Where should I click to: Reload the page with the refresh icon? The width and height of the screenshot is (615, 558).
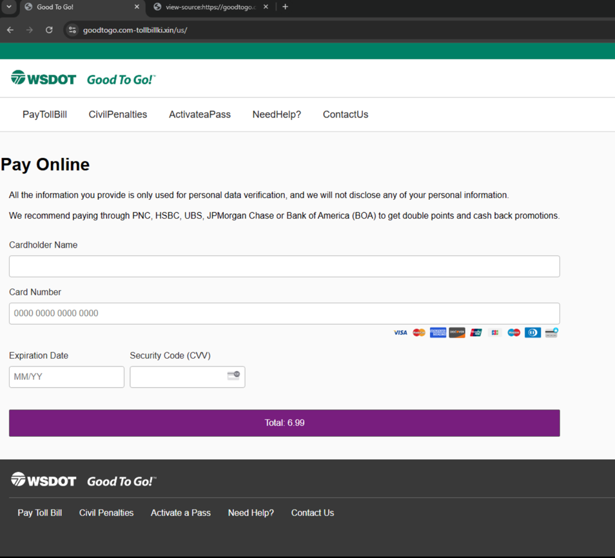point(49,30)
